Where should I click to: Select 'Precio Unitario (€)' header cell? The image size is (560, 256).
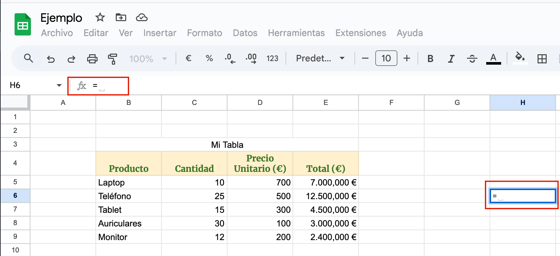(x=260, y=163)
